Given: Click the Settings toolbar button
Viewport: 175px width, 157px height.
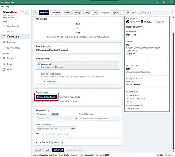Looking at the screenshot, I should [77, 12].
